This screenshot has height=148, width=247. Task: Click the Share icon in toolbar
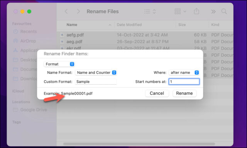coord(196,11)
